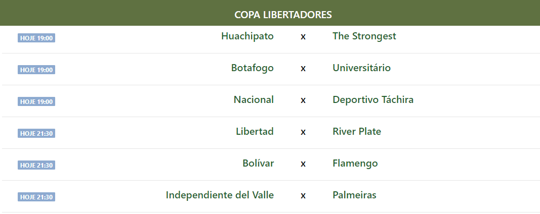Select Independiente del Valle team
The image size is (540, 214).
[x=220, y=195]
